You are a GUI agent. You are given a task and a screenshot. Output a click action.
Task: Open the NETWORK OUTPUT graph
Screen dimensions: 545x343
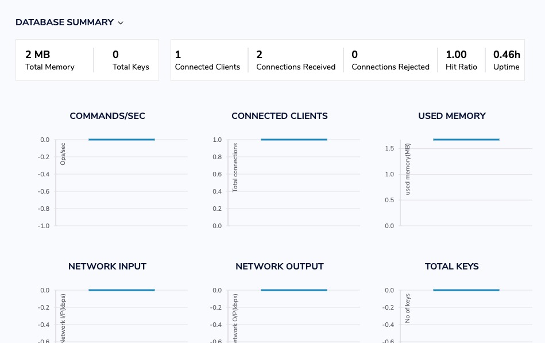click(279, 267)
